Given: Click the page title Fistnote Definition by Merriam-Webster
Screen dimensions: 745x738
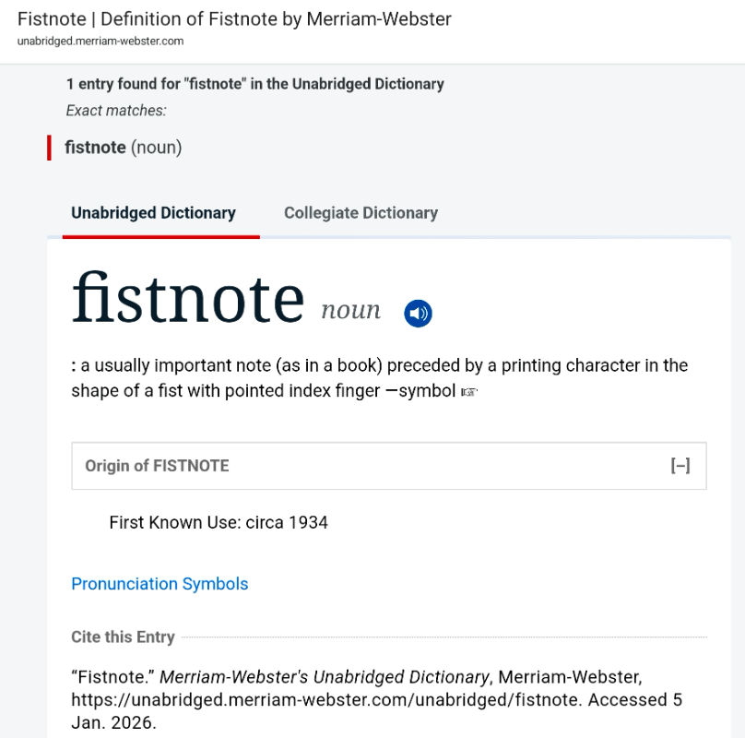Looking at the screenshot, I should (234, 18).
